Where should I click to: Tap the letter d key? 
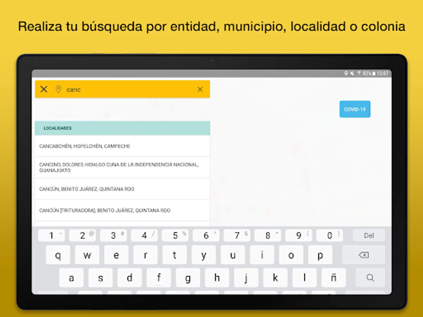coord(130,278)
